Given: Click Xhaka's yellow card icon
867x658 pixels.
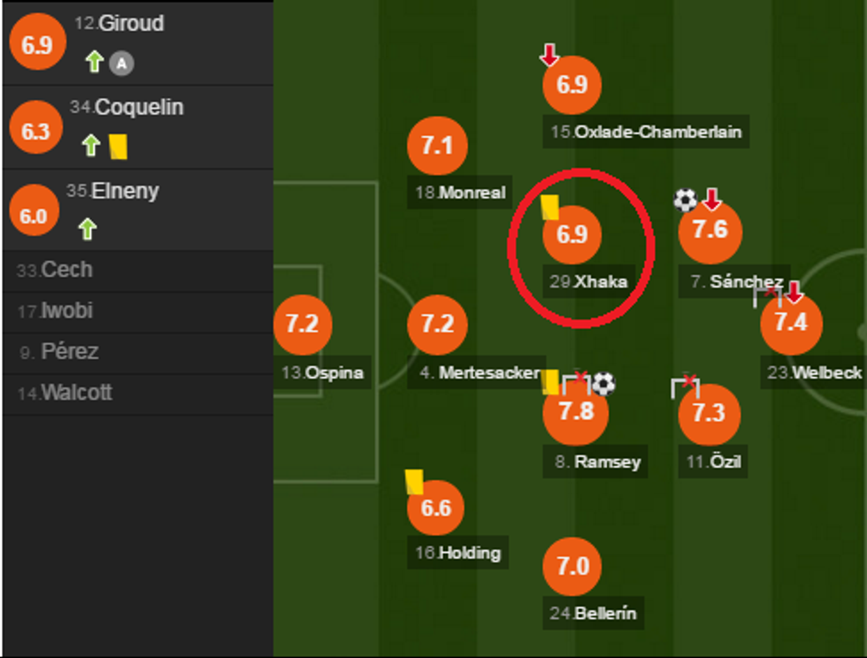Looking at the screenshot, I should (x=549, y=208).
